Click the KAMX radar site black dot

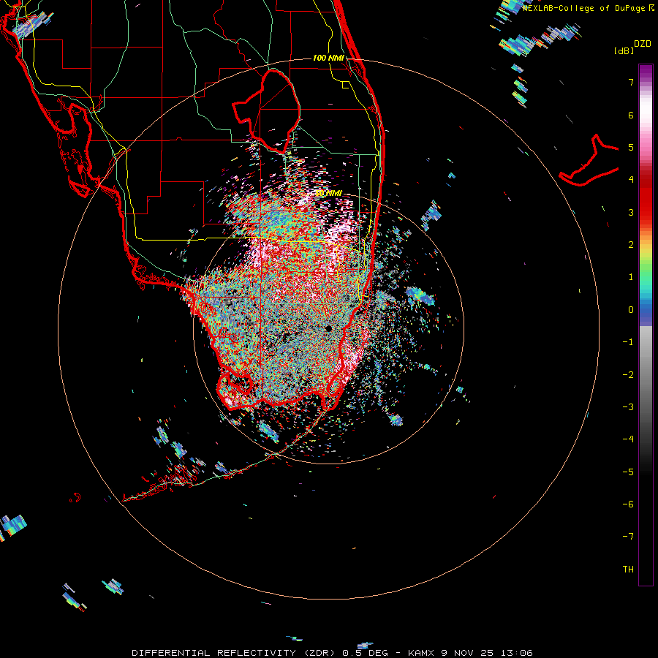pyautogui.click(x=328, y=328)
